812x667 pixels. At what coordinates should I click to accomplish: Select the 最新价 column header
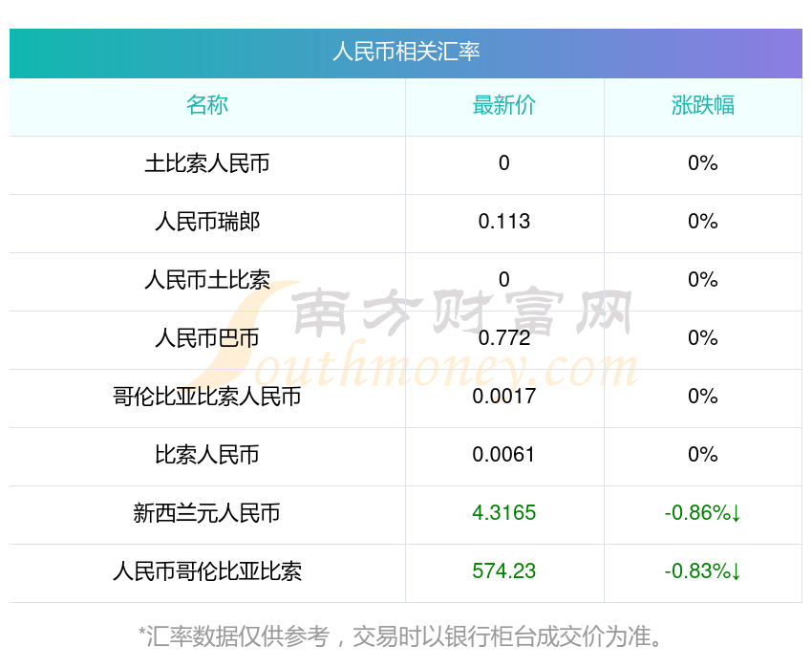tap(503, 105)
